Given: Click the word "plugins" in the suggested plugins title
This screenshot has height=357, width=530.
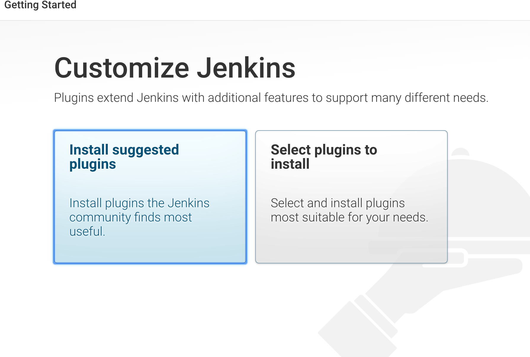Looking at the screenshot, I should pos(92,164).
